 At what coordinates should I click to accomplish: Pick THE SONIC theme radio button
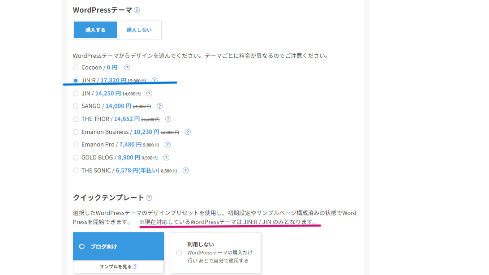(76, 171)
